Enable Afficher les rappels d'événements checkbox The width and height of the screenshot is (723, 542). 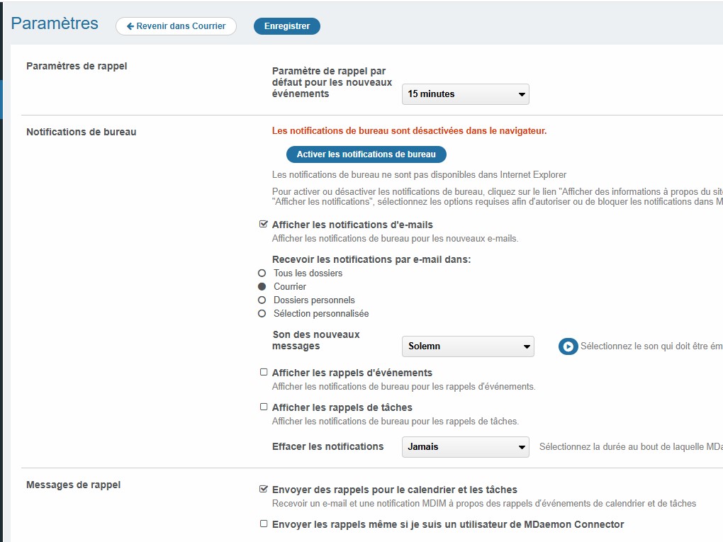click(x=264, y=372)
